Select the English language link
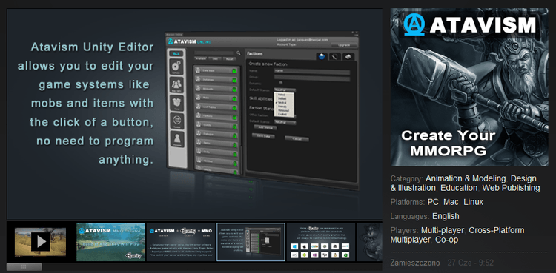 [x=446, y=216]
